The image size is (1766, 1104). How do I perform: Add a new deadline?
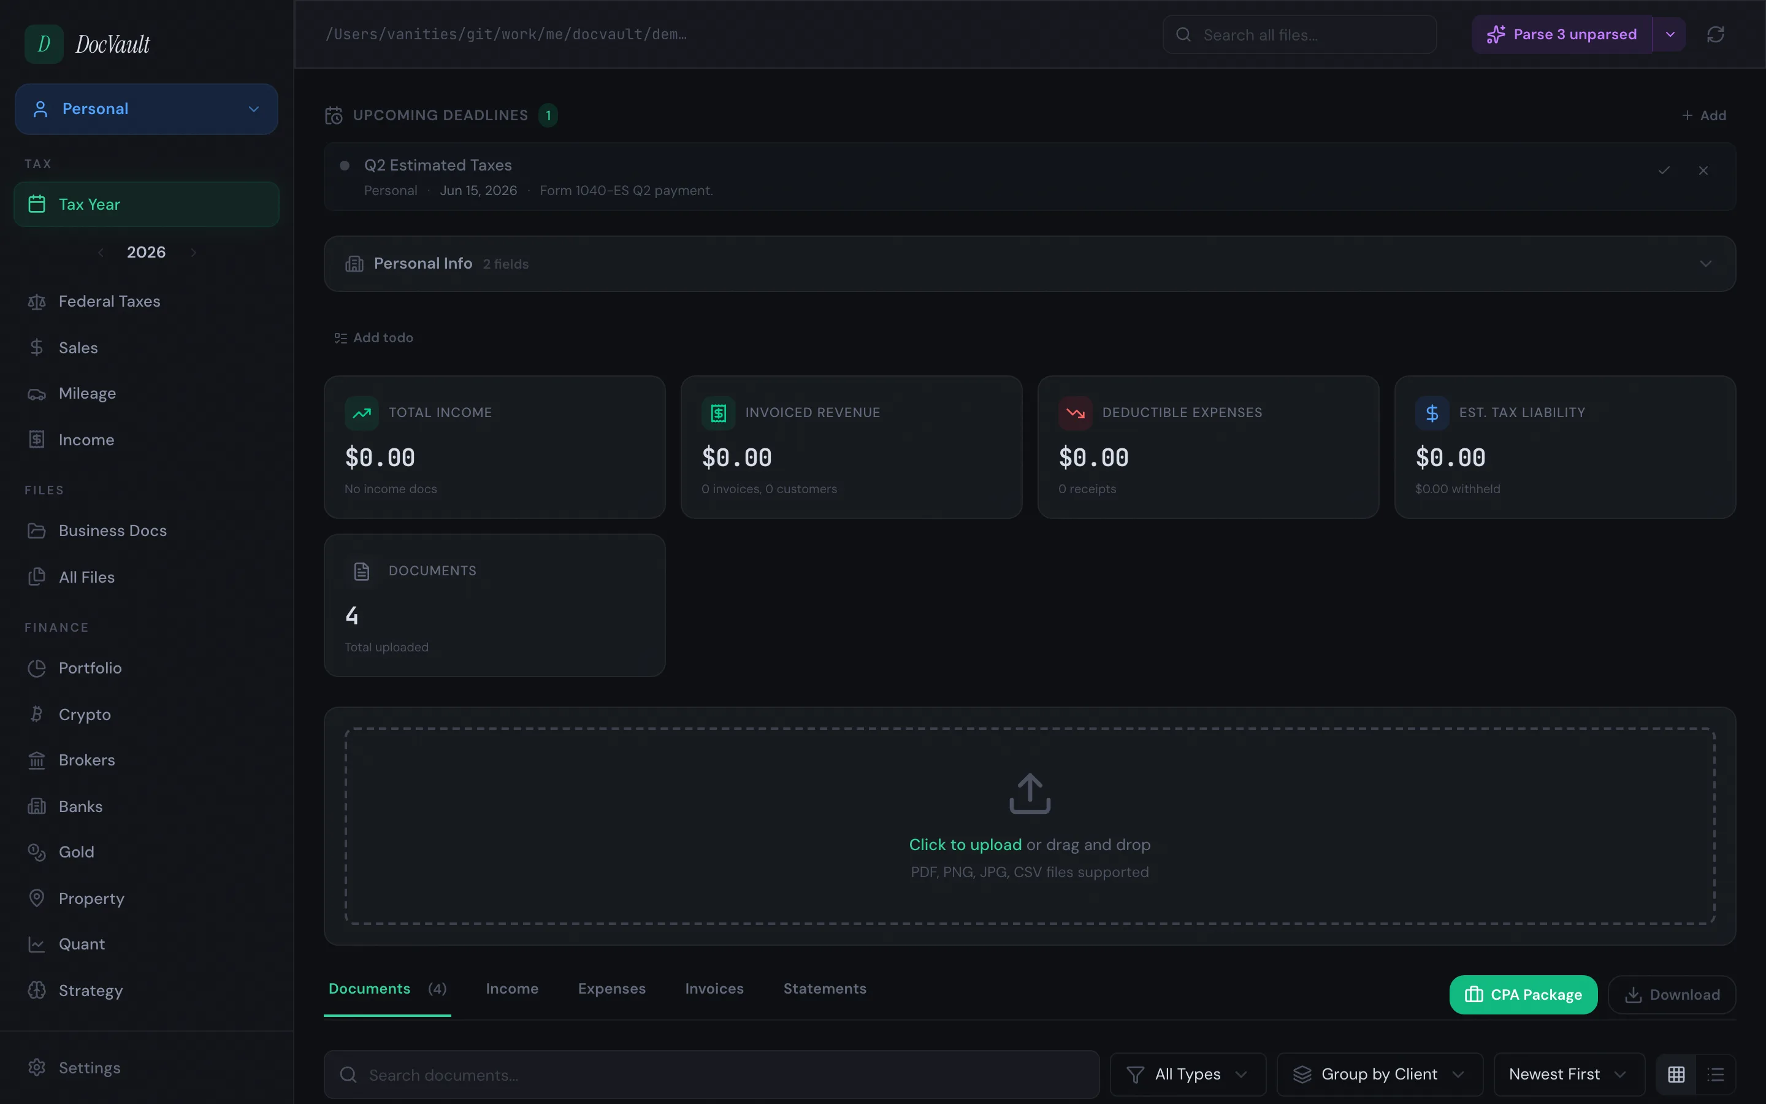point(1704,115)
